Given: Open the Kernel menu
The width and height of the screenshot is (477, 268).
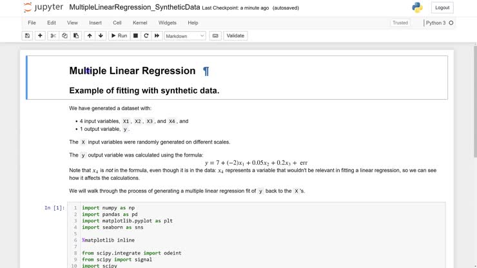Looking at the screenshot, I should coord(140,23).
